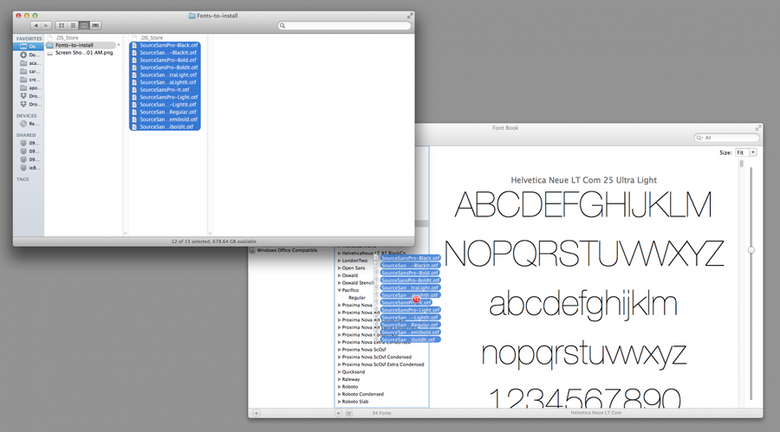The height and width of the screenshot is (432, 780).
Task: Select Screen Shot PNG file in Finder
Action: point(82,53)
